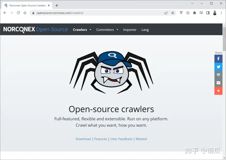Select the Norconex Open-Source Crawlers tab
The image size is (226, 160).
(27, 5)
